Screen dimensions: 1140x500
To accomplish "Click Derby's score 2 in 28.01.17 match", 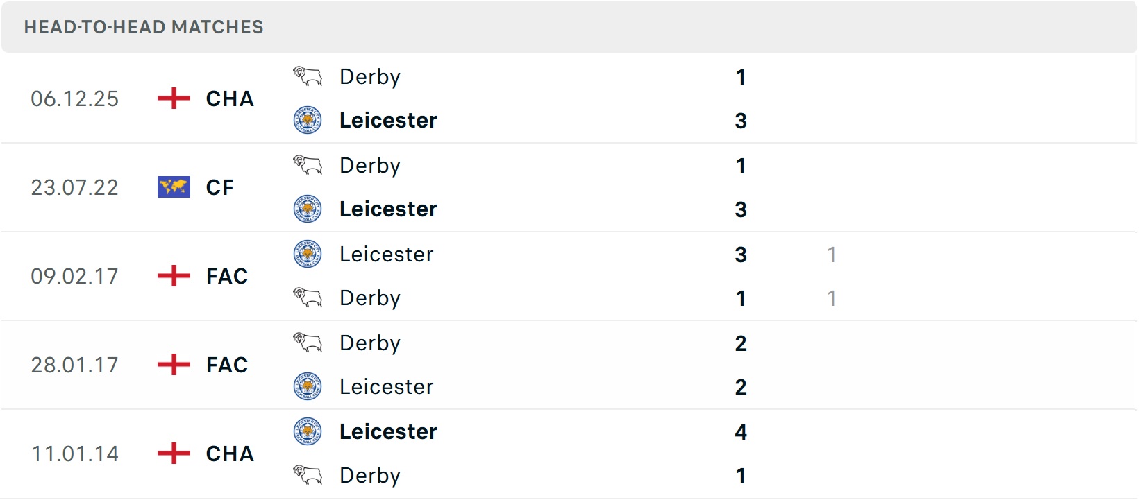I will (x=741, y=343).
